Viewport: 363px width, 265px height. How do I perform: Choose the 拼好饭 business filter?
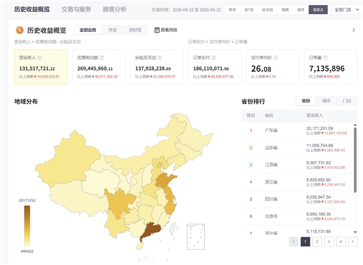tap(135, 30)
